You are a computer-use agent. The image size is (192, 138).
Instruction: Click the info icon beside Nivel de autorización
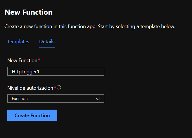coord(59,87)
